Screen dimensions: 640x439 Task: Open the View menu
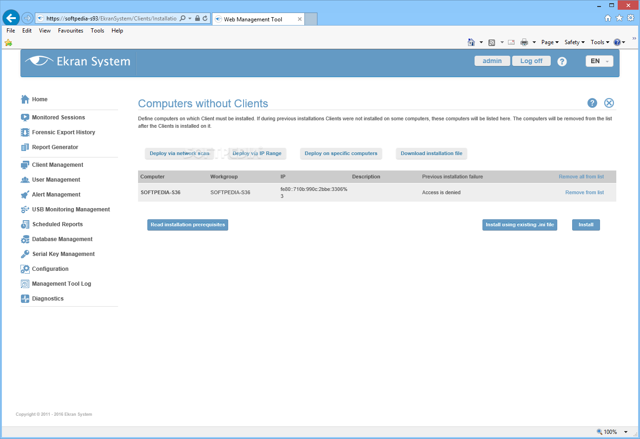[45, 31]
